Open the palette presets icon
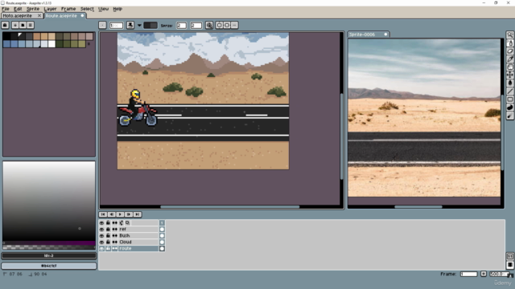Image resolution: width=515 pixels, height=289 pixels. click(23, 25)
